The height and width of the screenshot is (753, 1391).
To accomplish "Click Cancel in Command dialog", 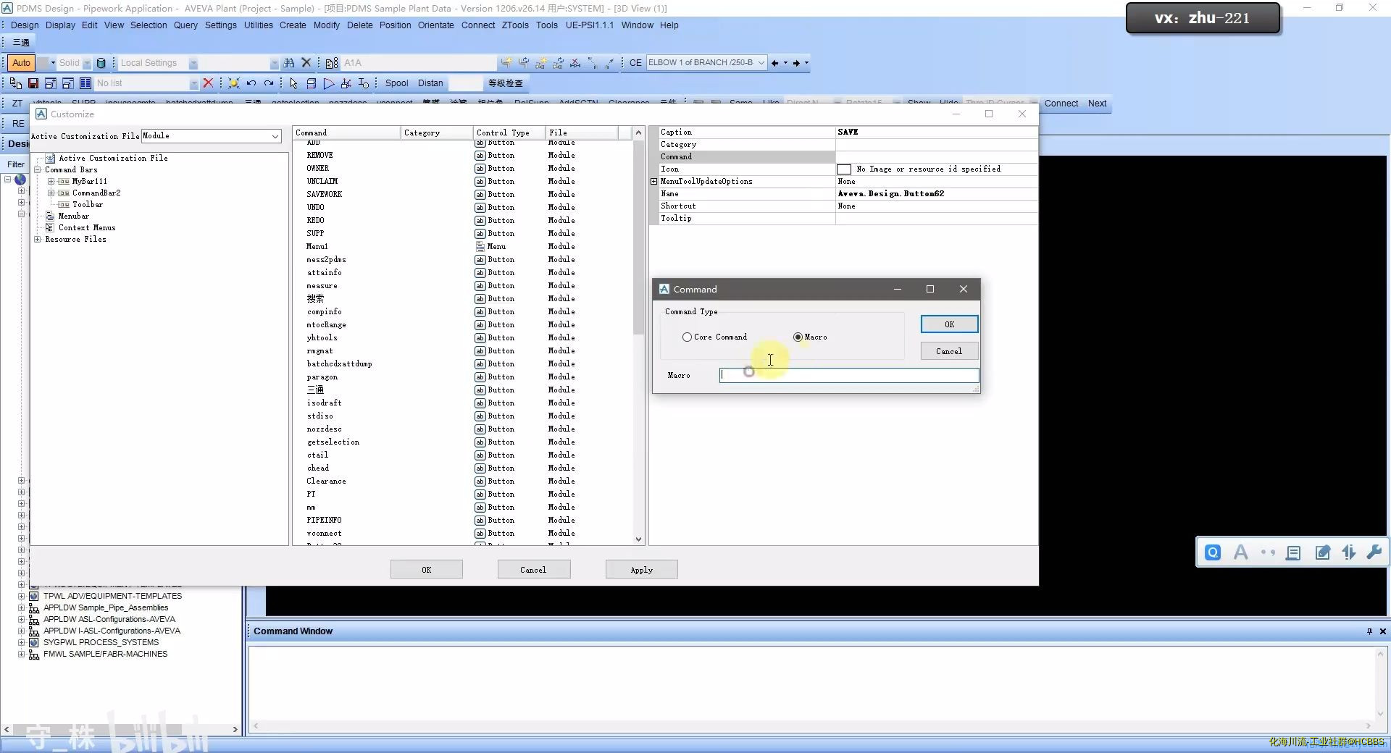I will pos(949,351).
